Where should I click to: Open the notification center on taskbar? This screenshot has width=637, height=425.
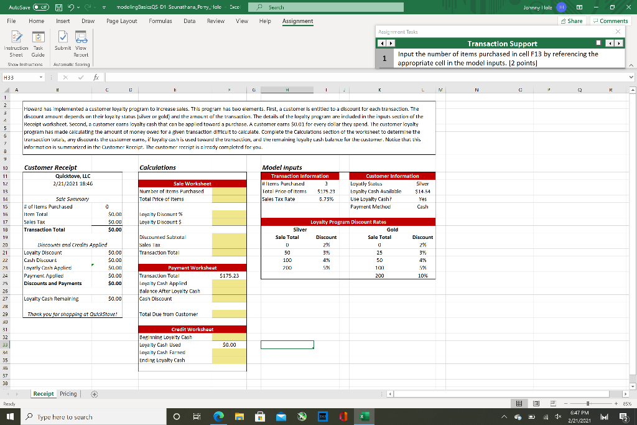point(623,416)
